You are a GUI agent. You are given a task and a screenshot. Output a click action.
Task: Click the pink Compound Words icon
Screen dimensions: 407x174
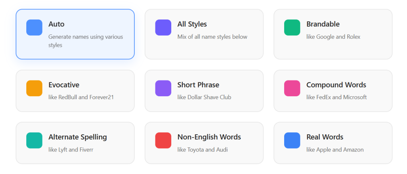pos(292,88)
